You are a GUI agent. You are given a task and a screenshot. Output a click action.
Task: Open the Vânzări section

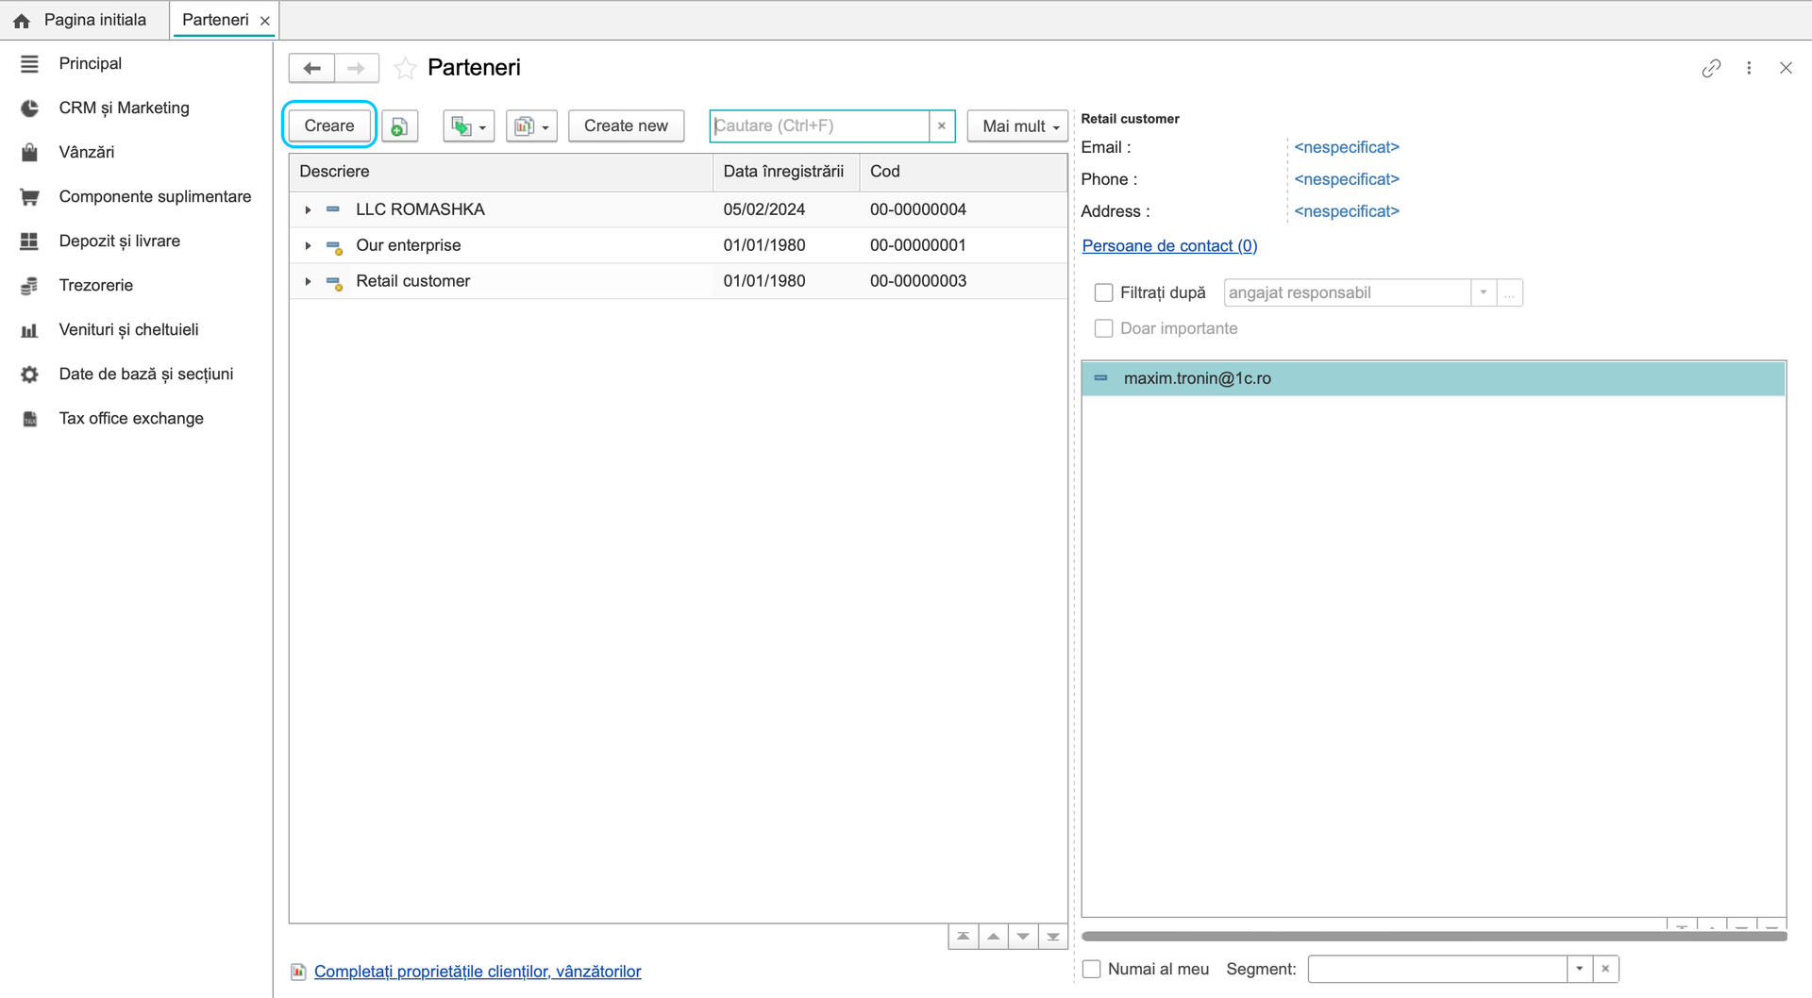[86, 152]
